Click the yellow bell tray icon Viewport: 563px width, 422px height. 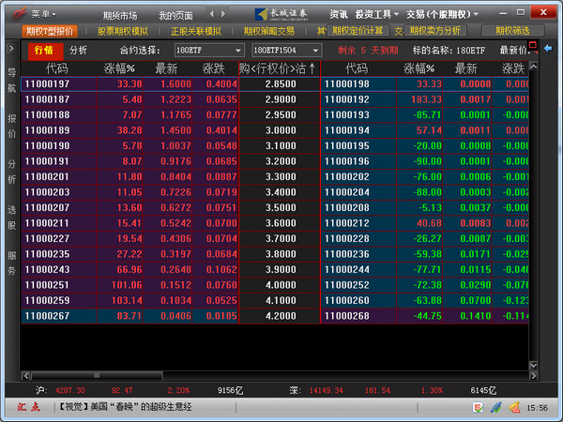tap(514, 407)
